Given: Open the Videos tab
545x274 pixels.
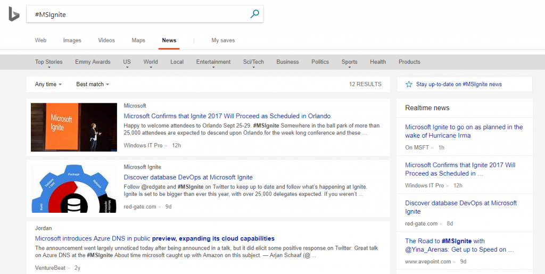Looking at the screenshot, I should [106, 40].
